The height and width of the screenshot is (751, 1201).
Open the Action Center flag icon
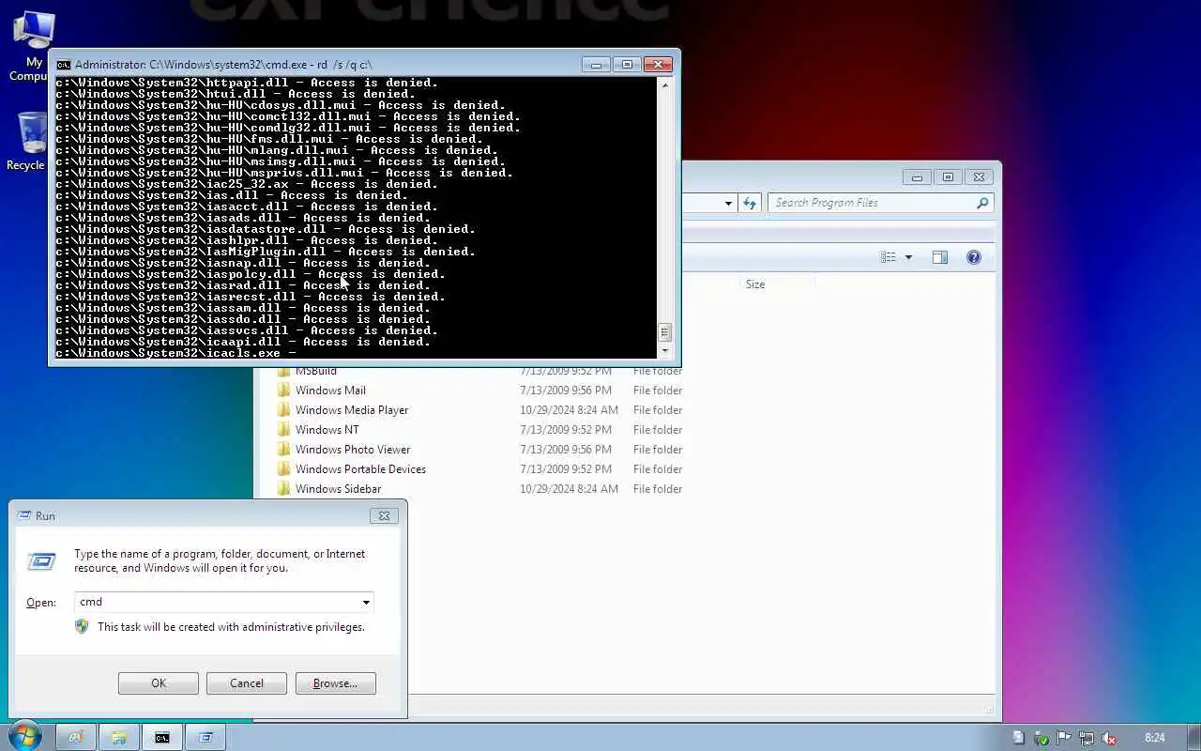click(x=1063, y=738)
